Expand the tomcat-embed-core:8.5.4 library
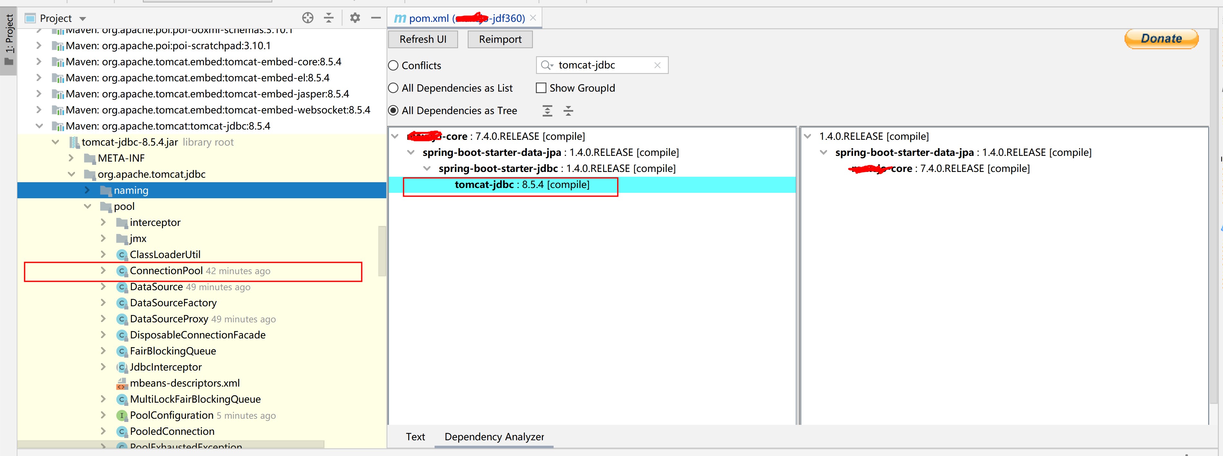1223x456 pixels. tap(39, 62)
